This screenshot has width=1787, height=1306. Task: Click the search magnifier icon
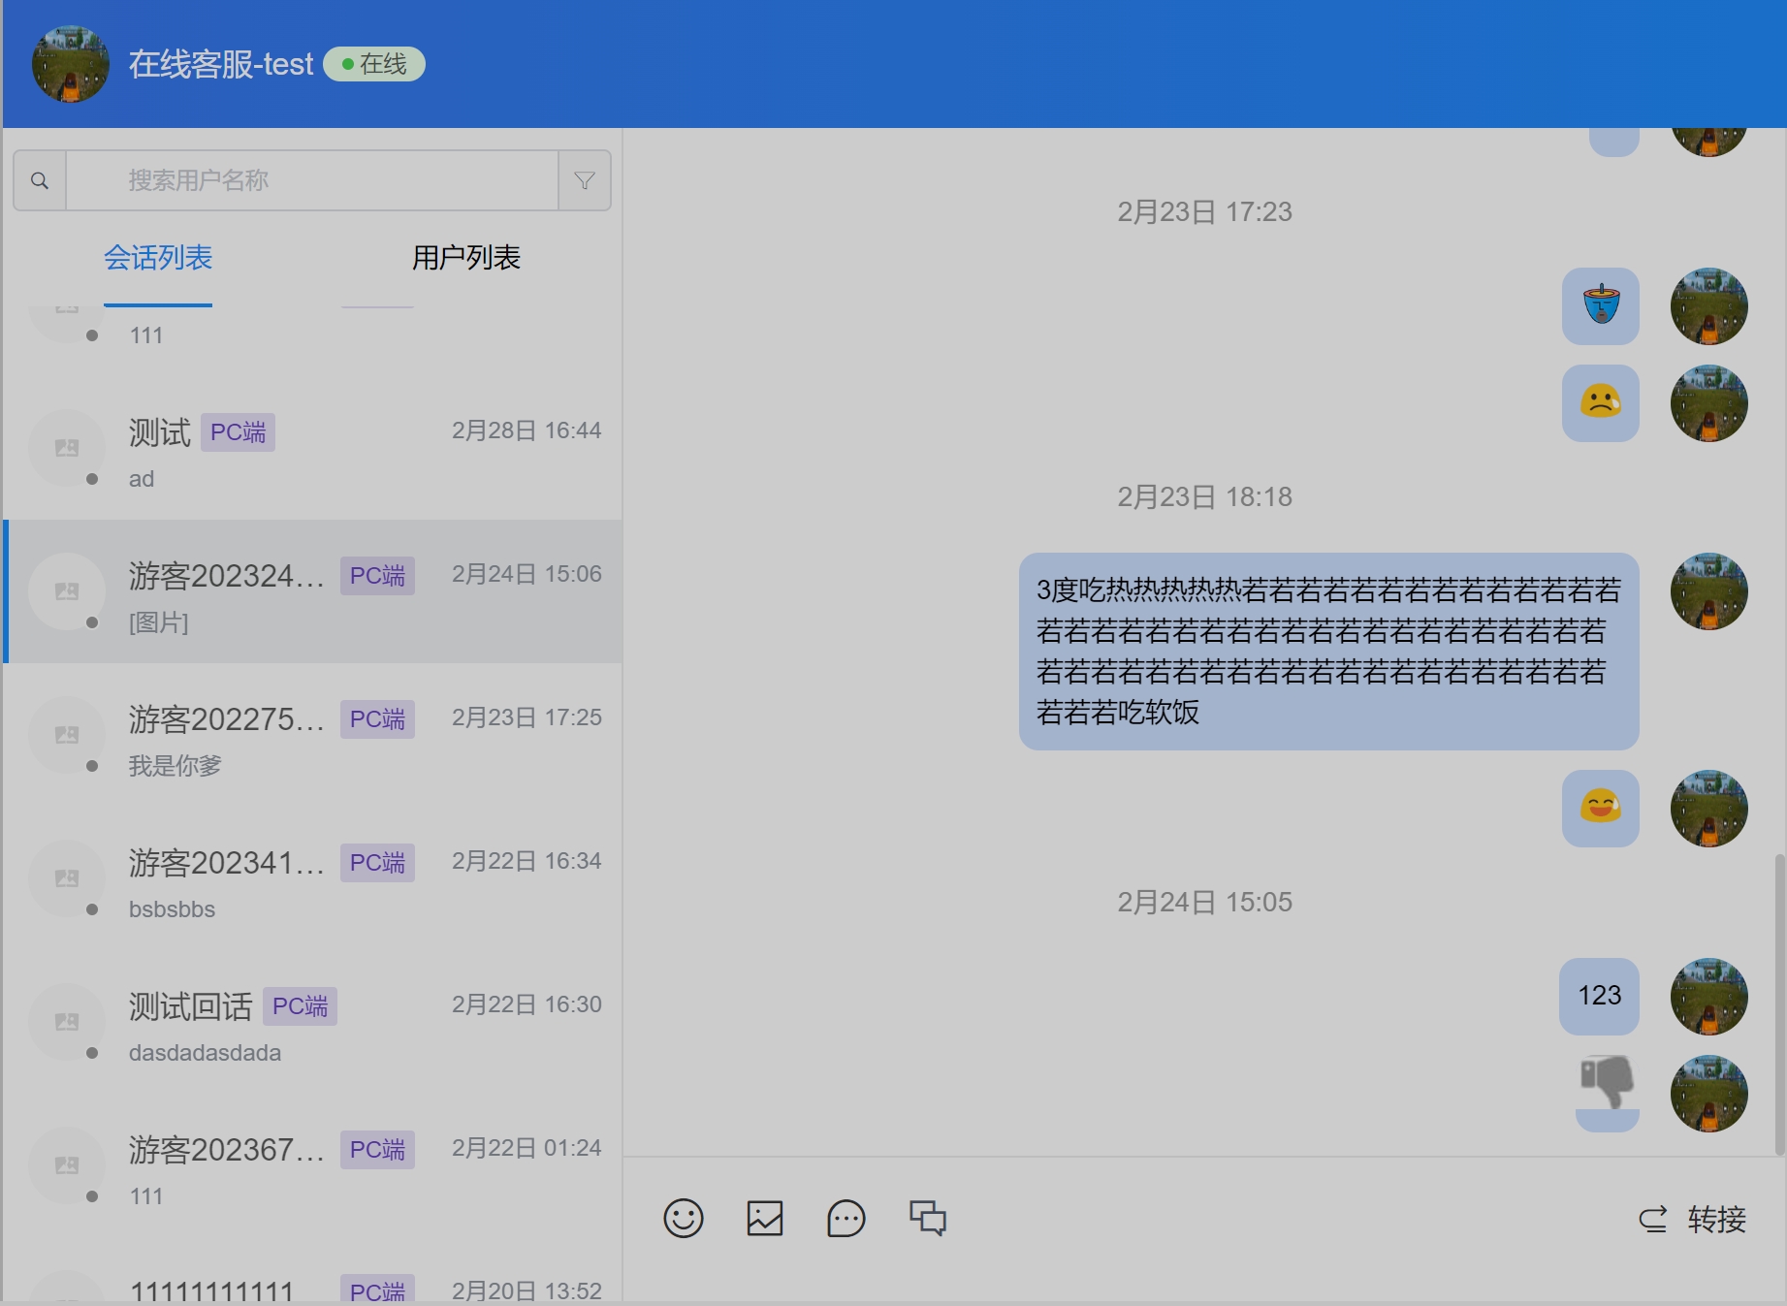40,180
